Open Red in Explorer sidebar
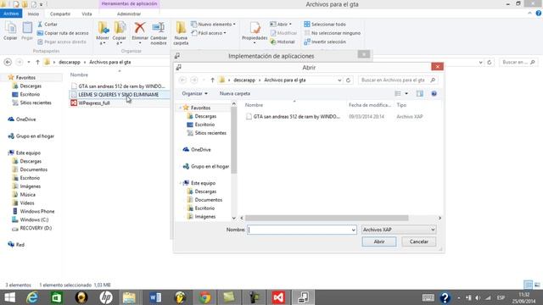 click(x=16, y=245)
